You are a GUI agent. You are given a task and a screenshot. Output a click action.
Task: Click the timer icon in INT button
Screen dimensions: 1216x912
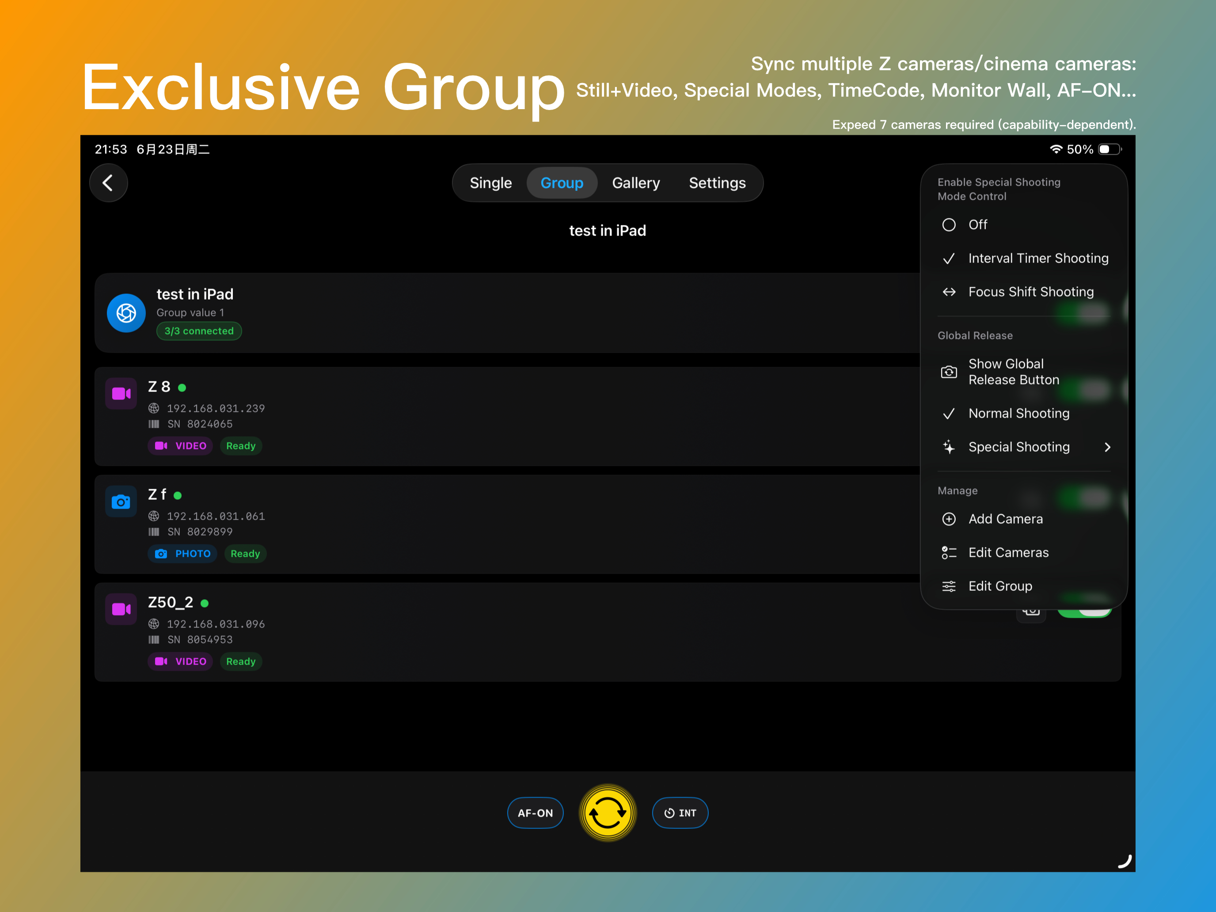coord(669,813)
